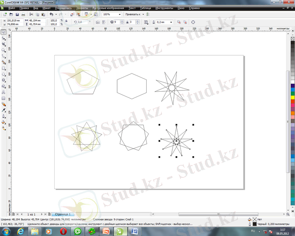Viewport: 295px width, 236px height.
Task: Open the Outline pen tool
Action: (4, 116)
